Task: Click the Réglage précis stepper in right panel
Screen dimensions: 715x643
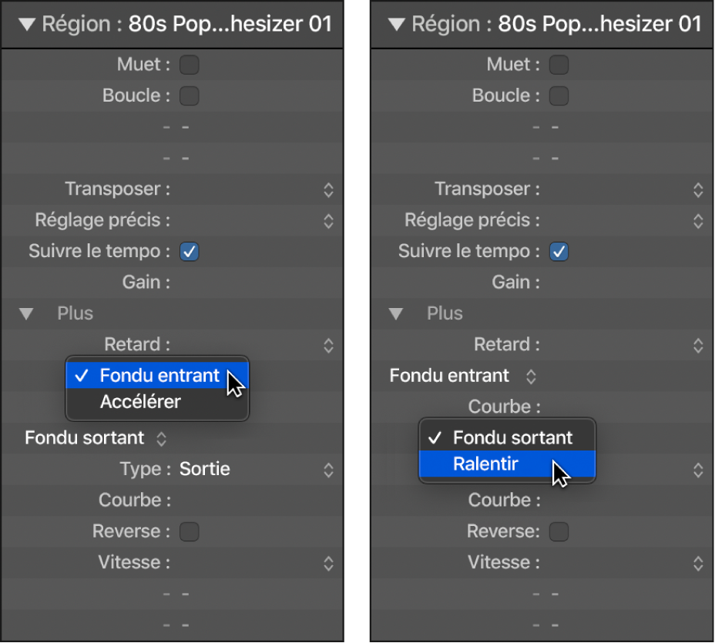Action: (x=698, y=221)
